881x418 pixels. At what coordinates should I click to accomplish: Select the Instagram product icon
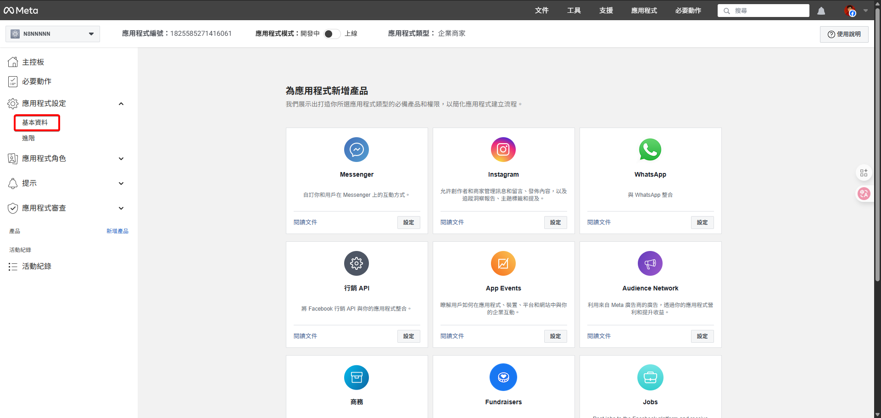click(x=503, y=150)
